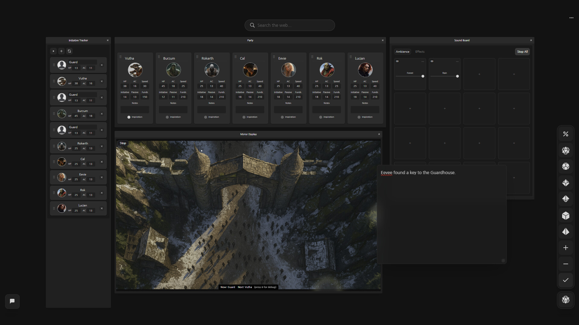This screenshot has height=325, width=579.
Task: Open the Forest ambience tile options menu
Action: (x=423, y=61)
